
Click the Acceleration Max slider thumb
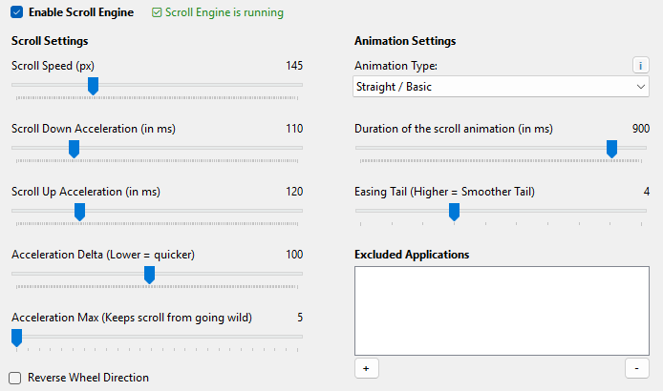pos(16,337)
